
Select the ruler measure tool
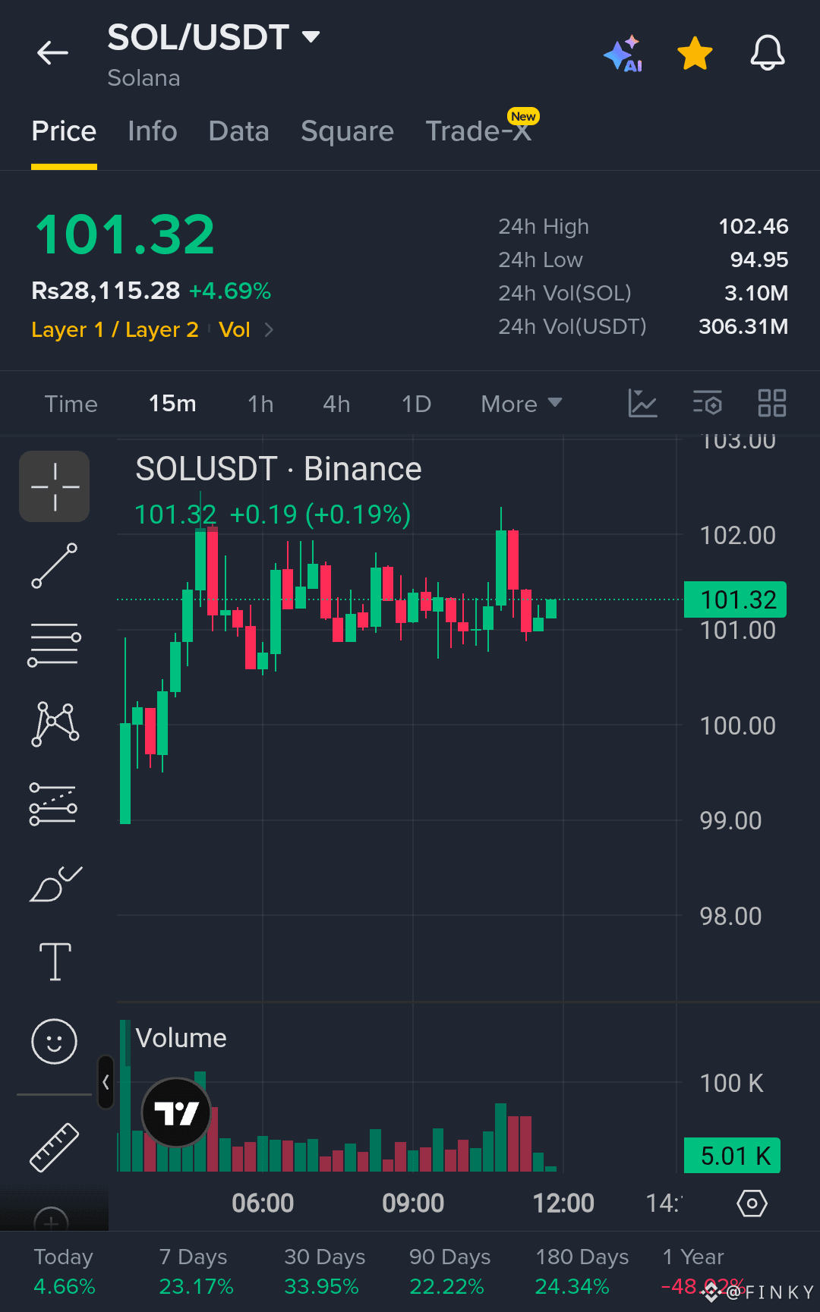tap(54, 1147)
